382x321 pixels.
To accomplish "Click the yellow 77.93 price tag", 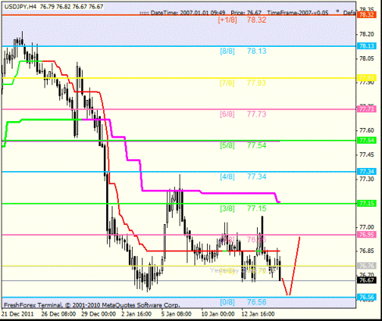I will click(366, 78).
